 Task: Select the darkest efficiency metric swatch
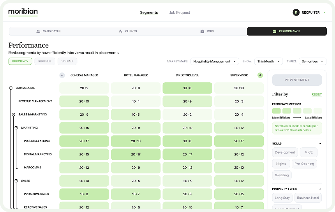click(x=276, y=111)
